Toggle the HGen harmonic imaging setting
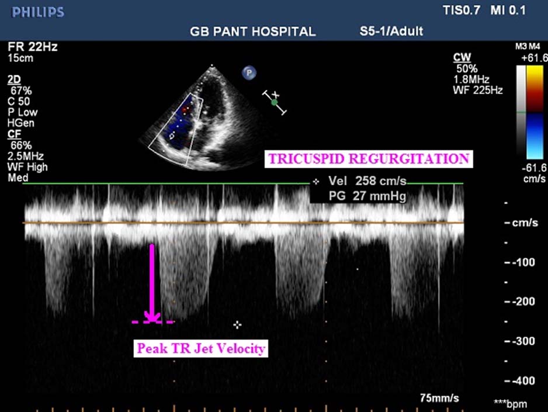This screenshot has width=548, height=412. pos(20,123)
